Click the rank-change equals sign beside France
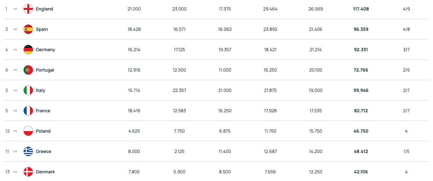Screen dimensions: 433x181 point(15,111)
